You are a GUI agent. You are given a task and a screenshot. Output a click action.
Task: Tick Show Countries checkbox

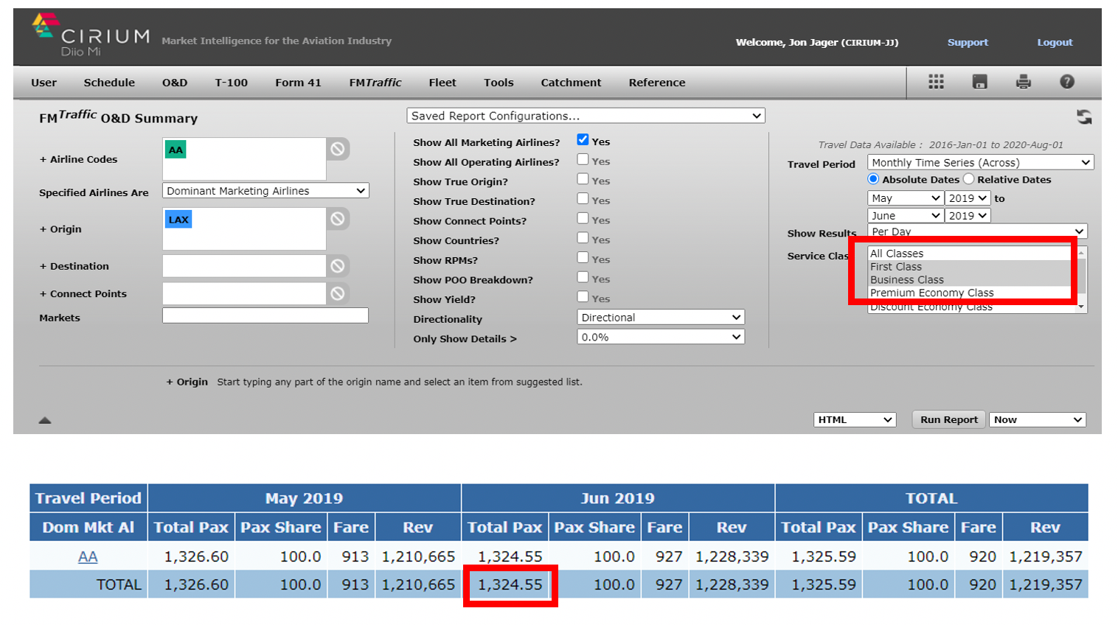583,238
